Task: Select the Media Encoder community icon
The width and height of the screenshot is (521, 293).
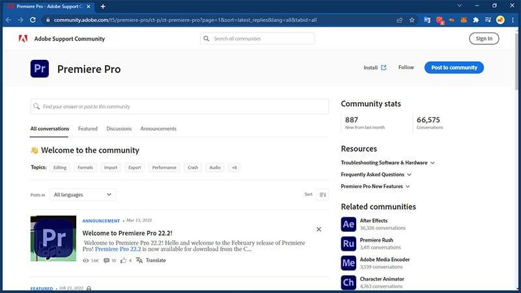Action: (x=348, y=263)
